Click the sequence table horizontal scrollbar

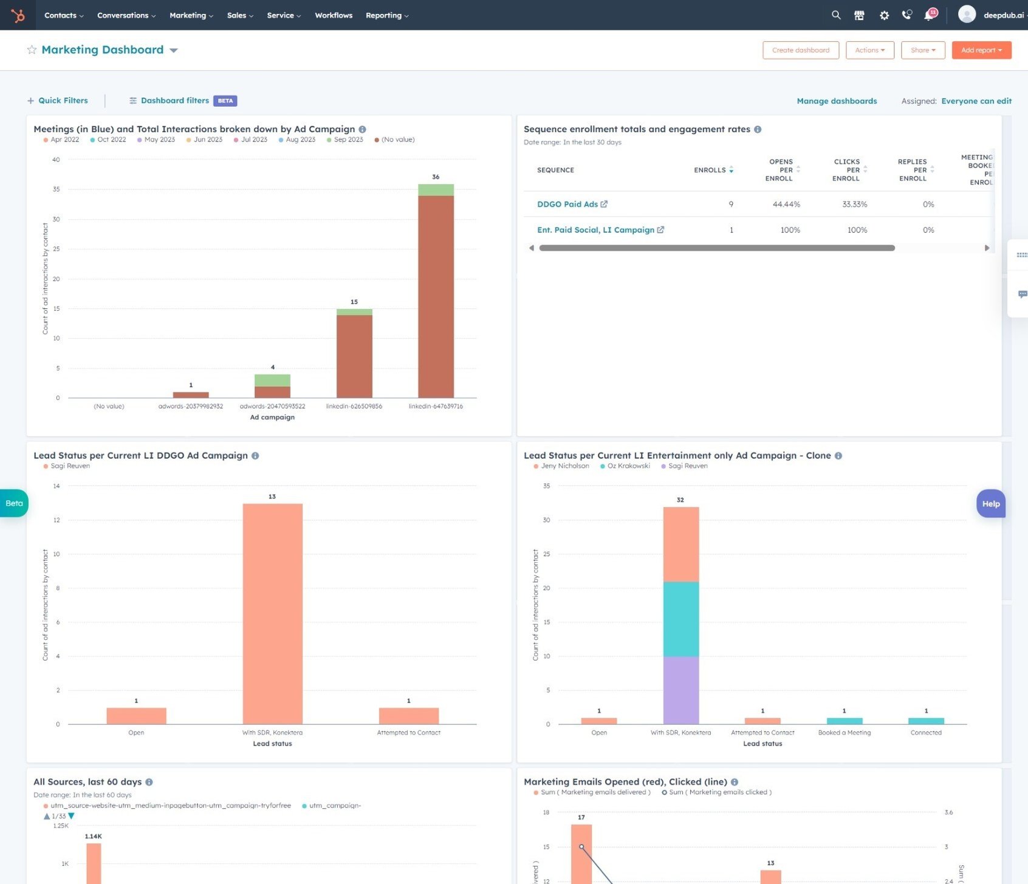pos(717,248)
